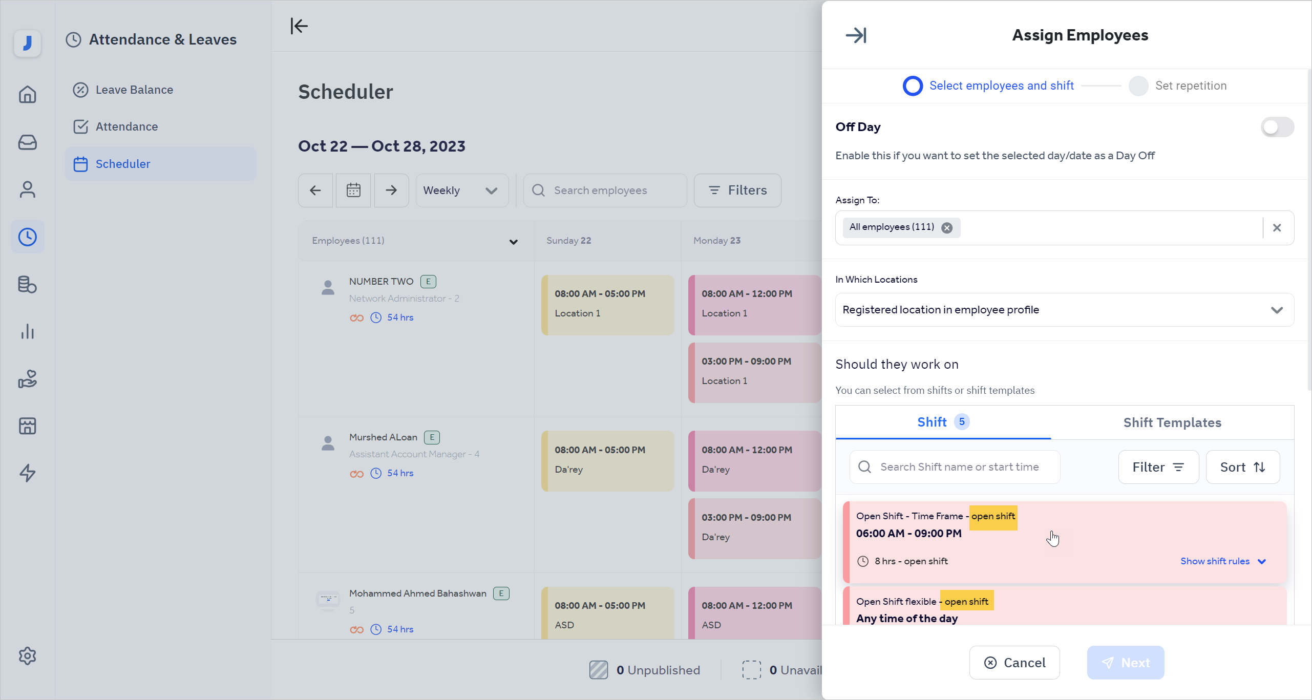Open the Reports bar-chart icon in sidebar
This screenshot has width=1312, height=700.
(27, 332)
